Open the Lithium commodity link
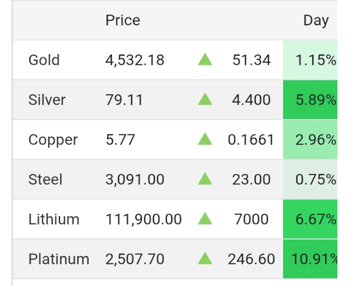The image size is (349, 286). tap(54, 219)
